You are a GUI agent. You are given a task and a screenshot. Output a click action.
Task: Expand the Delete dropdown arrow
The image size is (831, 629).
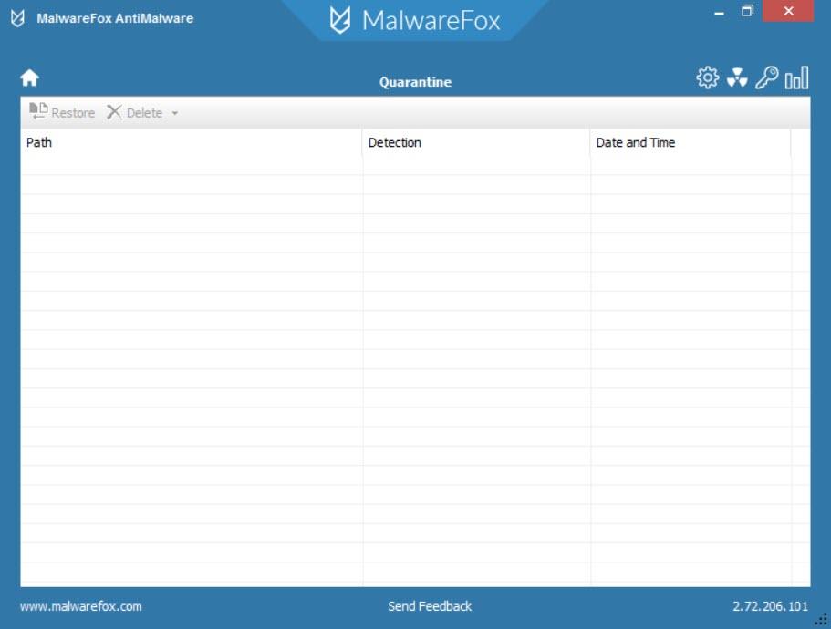[x=175, y=113]
